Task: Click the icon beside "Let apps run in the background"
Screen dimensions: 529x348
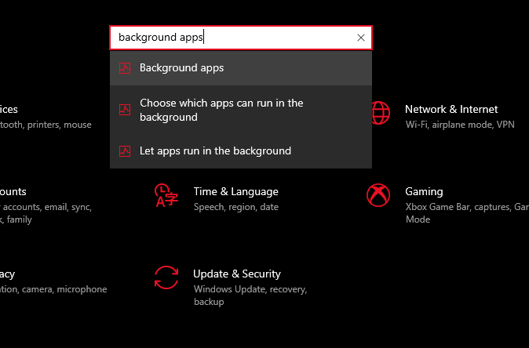Action: [x=125, y=151]
